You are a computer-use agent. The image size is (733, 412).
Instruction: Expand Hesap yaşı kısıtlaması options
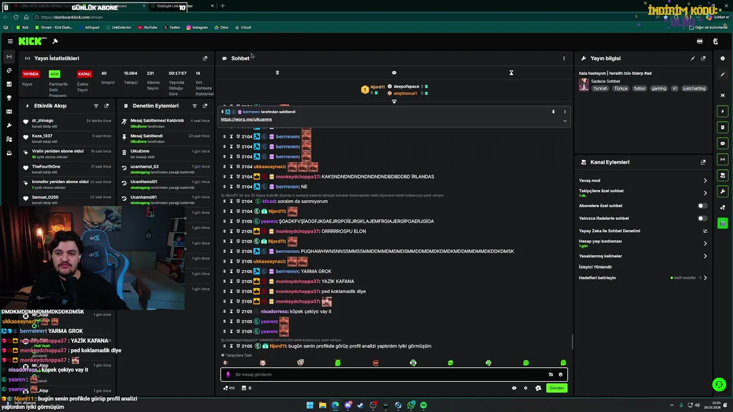coord(705,244)
